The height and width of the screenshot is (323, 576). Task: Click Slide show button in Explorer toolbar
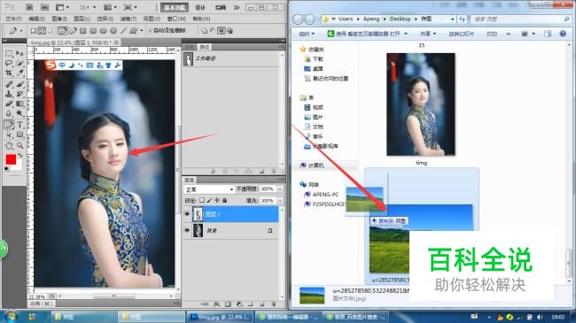tap(462, 34)
